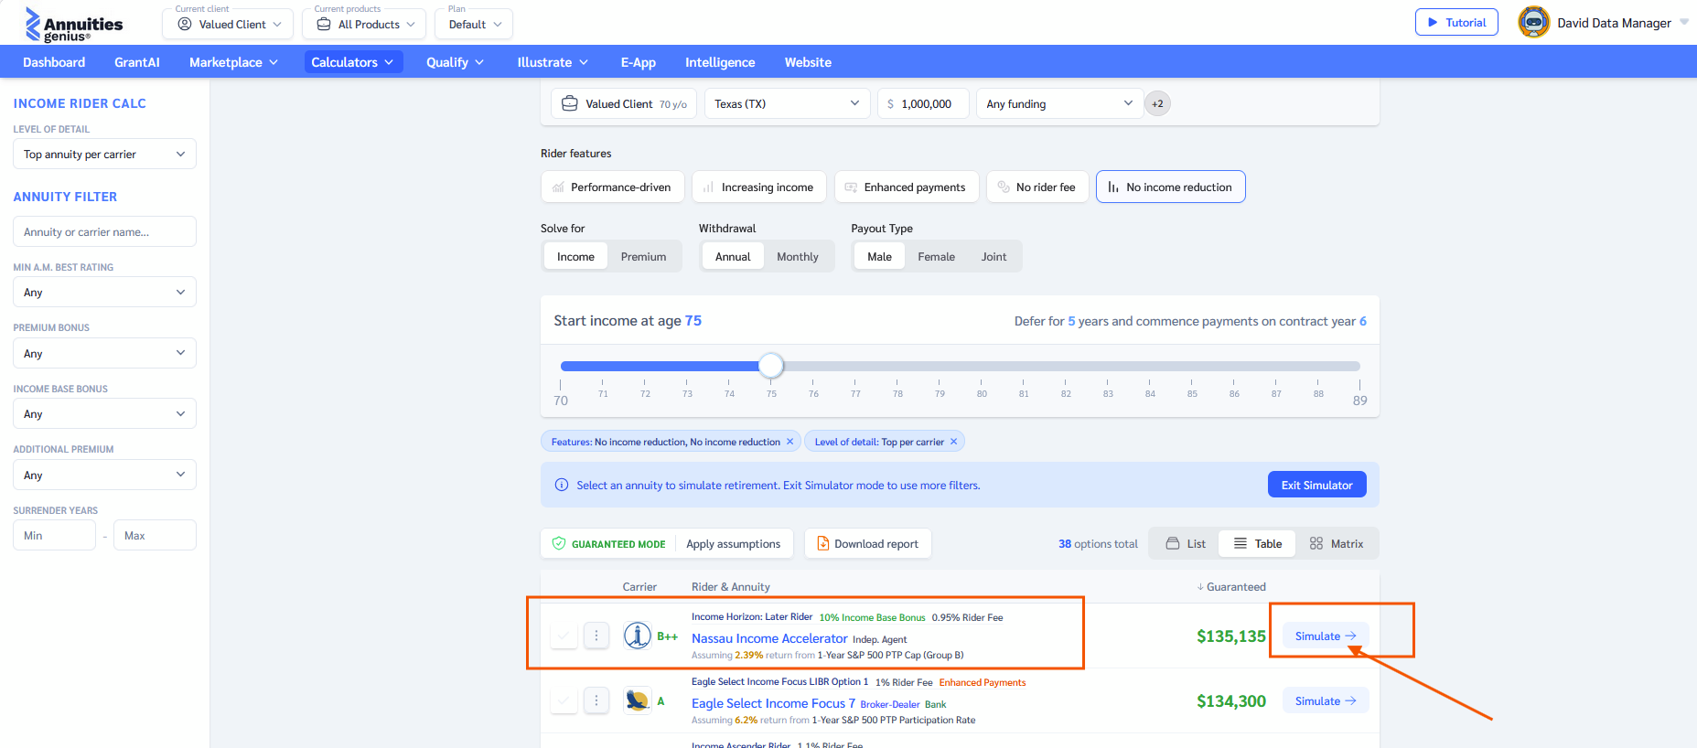Go to the Intelligence tab
Image resolution: width=1697 pixels, height=748 pixels.
pyautogui.click(x=719, y=62)
